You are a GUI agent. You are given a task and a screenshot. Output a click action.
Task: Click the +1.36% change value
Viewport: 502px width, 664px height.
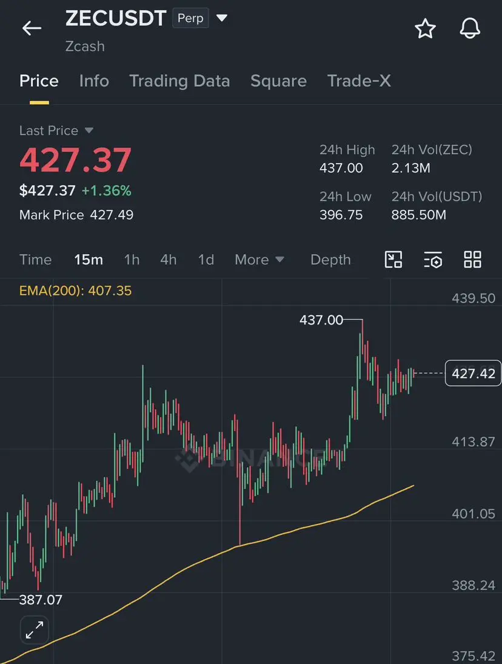coord(106,190)
